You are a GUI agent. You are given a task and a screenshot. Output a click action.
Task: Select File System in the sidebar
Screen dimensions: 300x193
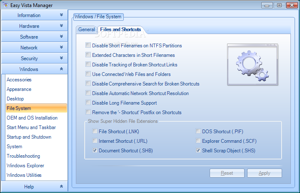36,108
